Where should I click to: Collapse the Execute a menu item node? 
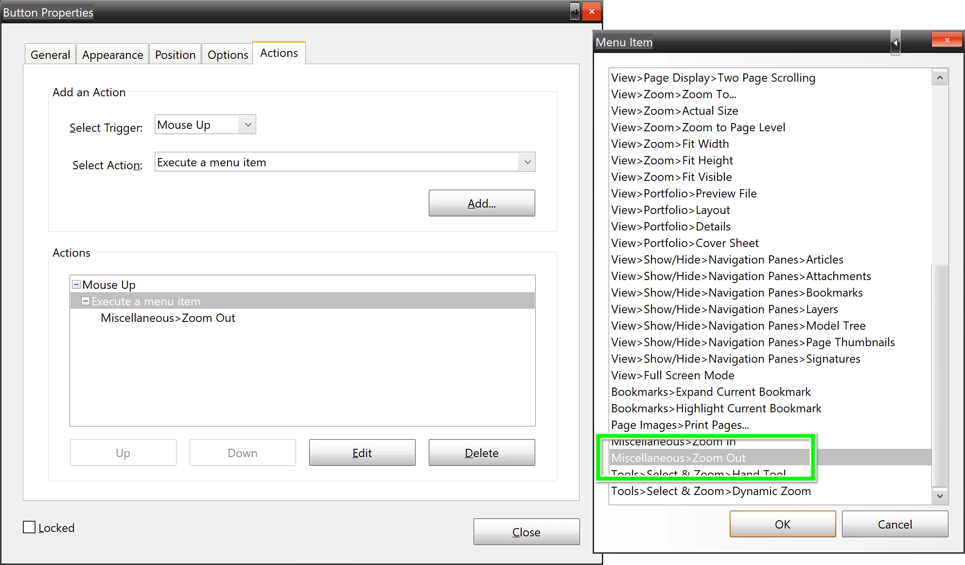pyautogui.click(x=86, y=301)
